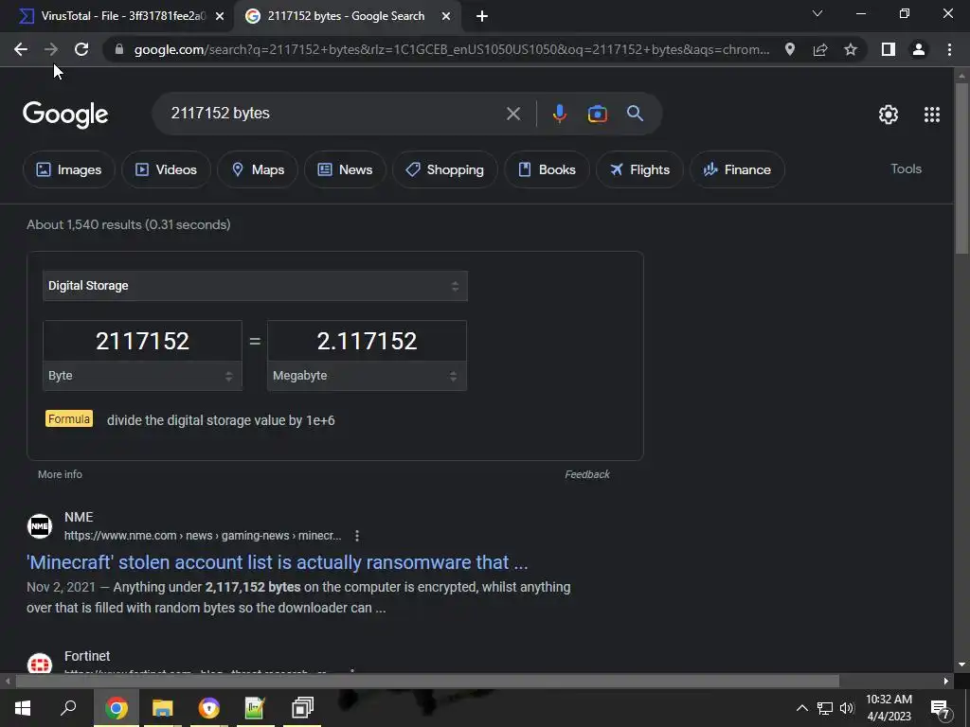The image size is (970, 727).
Task: Open Chrome's three-dot menu
Action: (949, 49)
